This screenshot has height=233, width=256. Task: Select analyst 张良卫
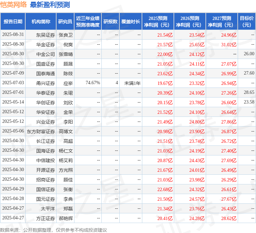(65, 35)
